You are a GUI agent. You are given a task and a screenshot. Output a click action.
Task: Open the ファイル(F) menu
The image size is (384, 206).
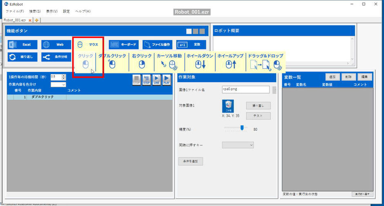(x=15, y=11)
